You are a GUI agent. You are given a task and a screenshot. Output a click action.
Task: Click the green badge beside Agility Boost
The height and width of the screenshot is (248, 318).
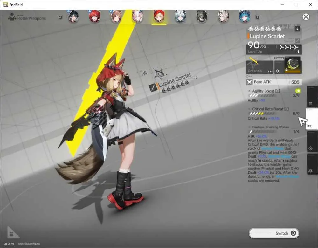pos(298,91)
